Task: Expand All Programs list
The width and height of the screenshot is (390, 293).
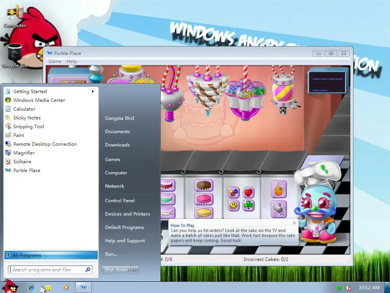Action: coord(51,255)
